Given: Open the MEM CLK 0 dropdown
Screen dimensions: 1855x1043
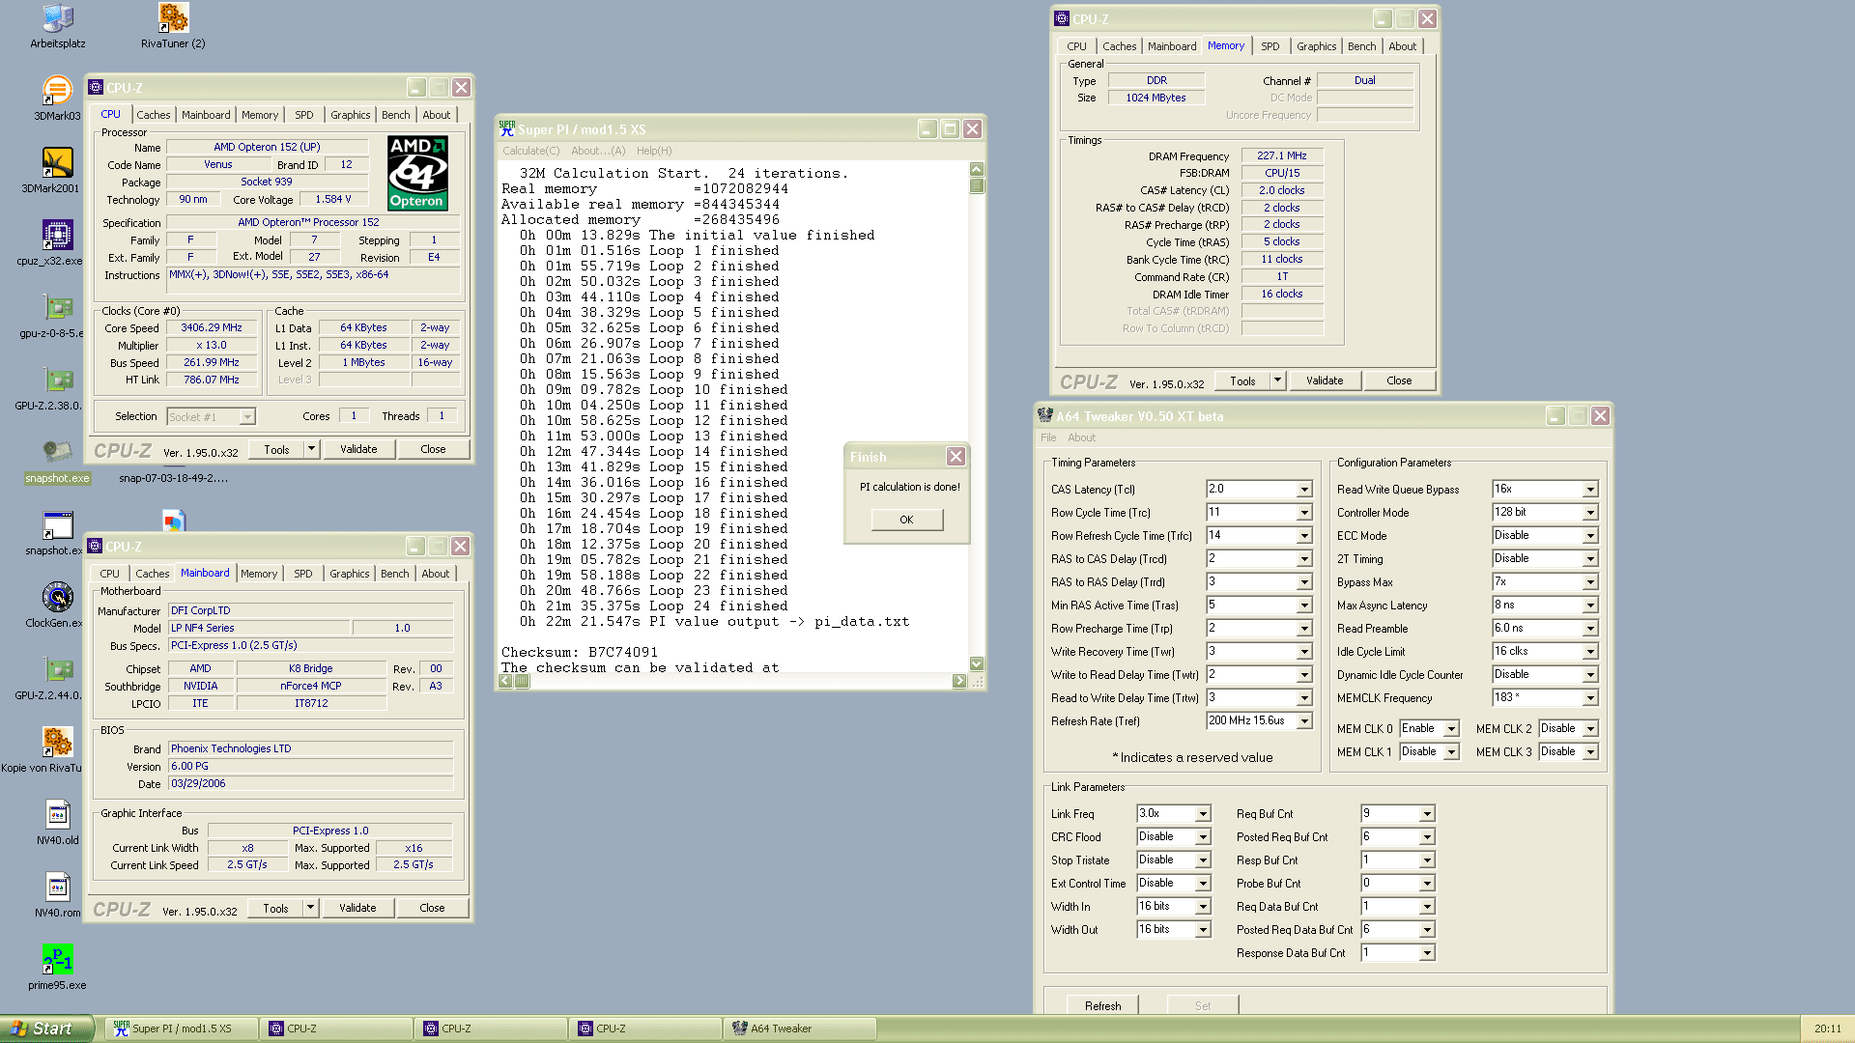Looking at the screenshot, I should (x=1451, y=729).
